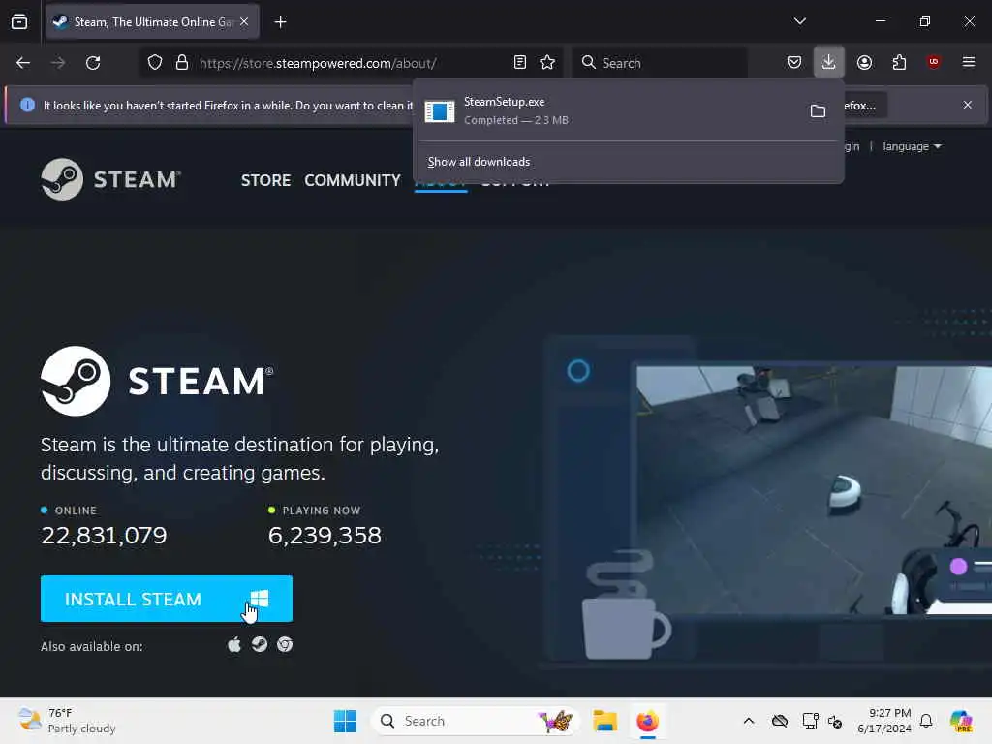The image size is (992, 744).
Task: Open the Save to Pocket icon
Action: coord(794,62)
